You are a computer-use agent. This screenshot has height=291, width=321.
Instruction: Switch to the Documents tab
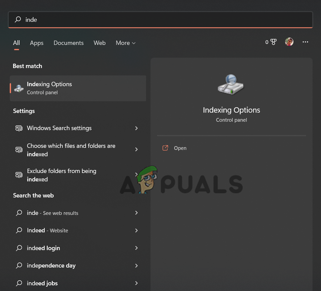pos(68,43)
